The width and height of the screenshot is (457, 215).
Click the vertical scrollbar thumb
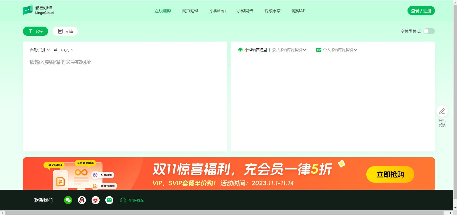click(455, 102)
